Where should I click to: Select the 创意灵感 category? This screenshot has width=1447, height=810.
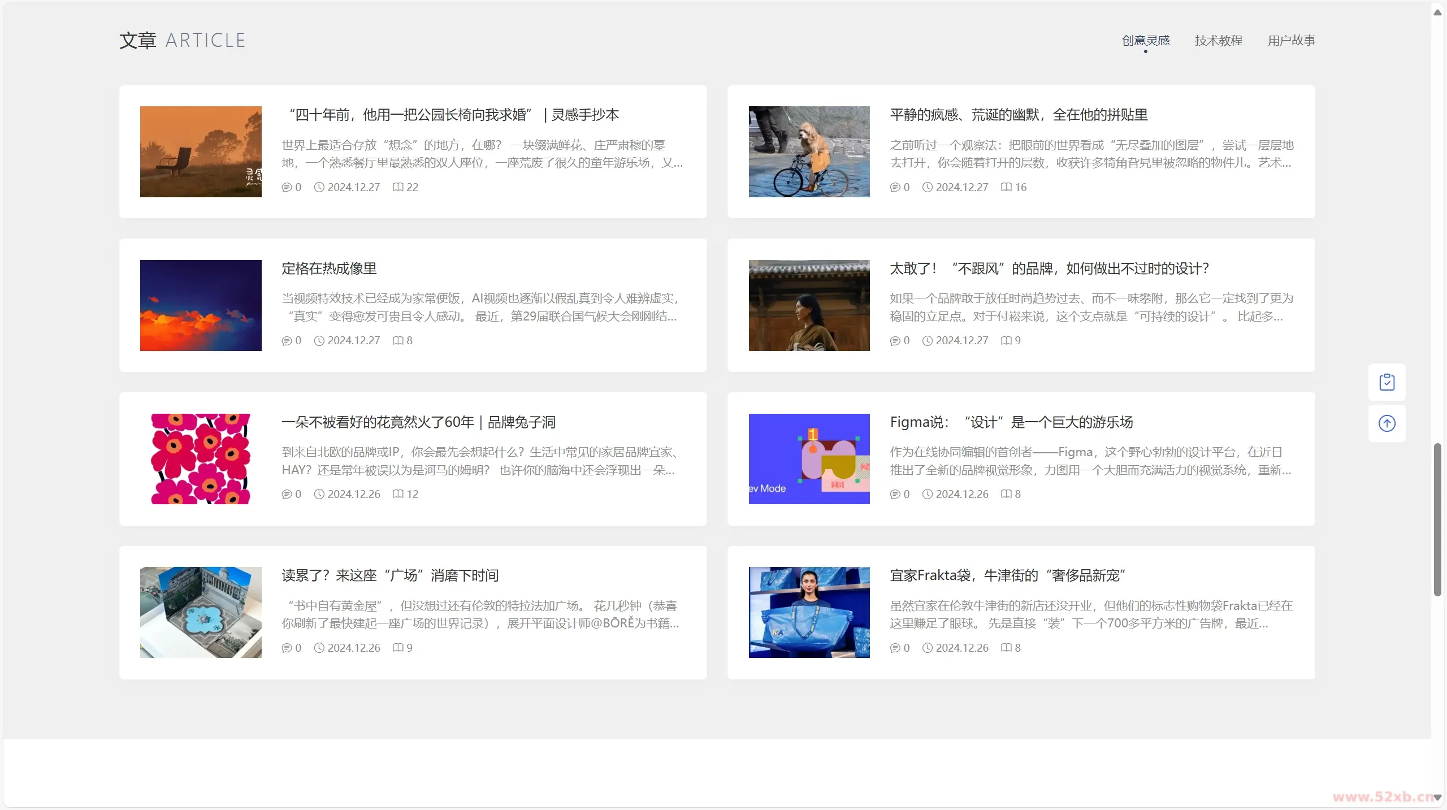pyautogui.click(x=1145, y=40)
